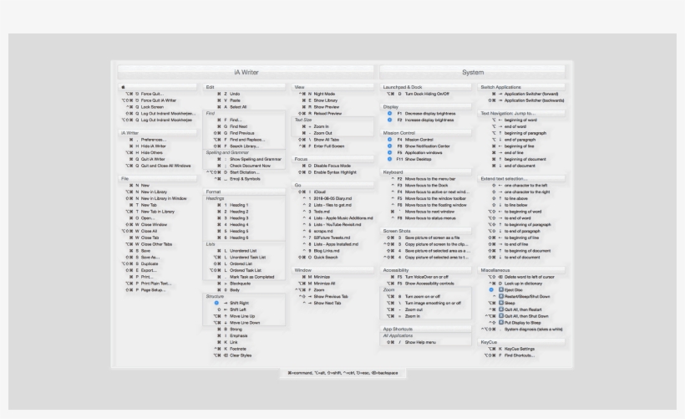This screenshot has width=685, height=419.
Task: Click the Apple logo section header
Action: [x=157, y=87]
